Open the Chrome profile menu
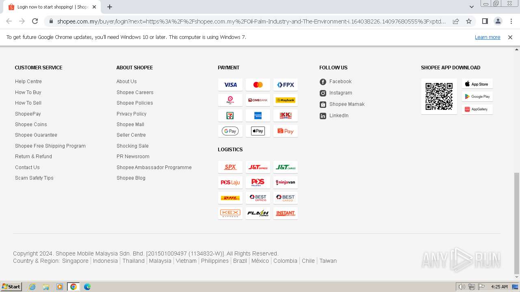 coord(498,21)
